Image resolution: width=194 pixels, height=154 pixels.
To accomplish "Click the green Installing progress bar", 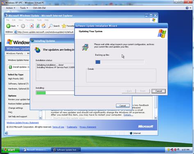I will (55, 92).
